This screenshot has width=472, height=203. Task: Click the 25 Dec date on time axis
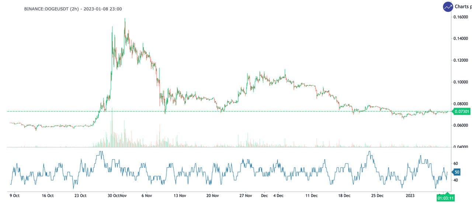click(378, 196)
